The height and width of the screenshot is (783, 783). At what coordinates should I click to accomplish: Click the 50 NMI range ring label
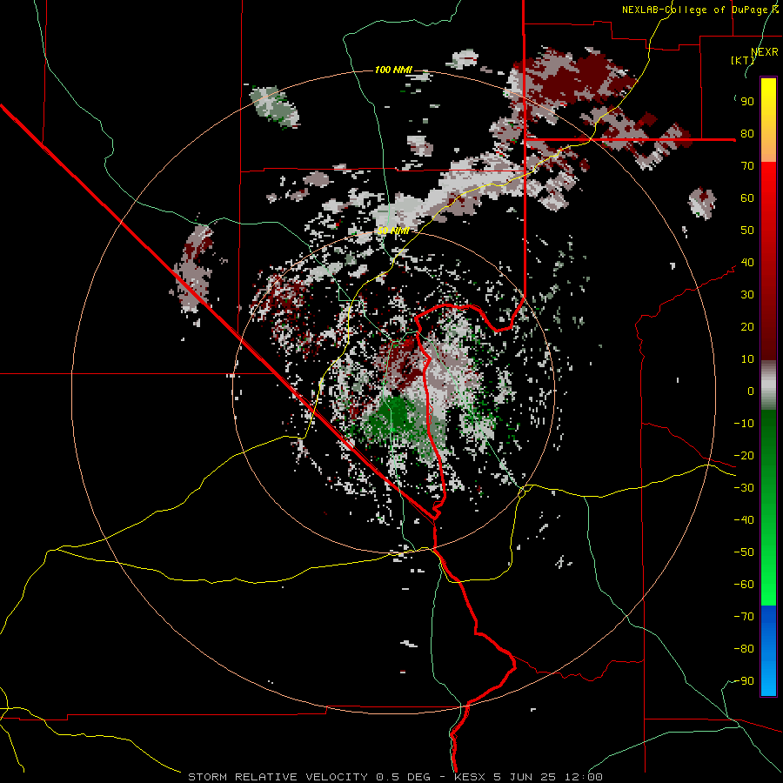point(393,231)
